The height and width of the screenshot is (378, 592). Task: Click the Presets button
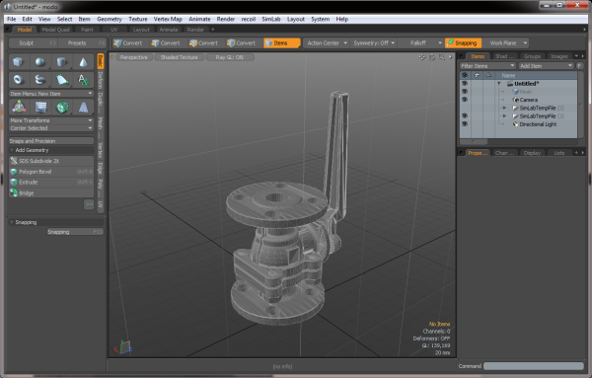pos(82,43)
